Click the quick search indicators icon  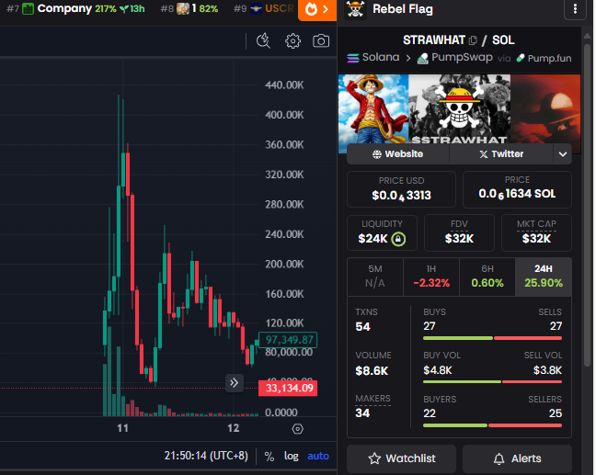pos(263,40)
